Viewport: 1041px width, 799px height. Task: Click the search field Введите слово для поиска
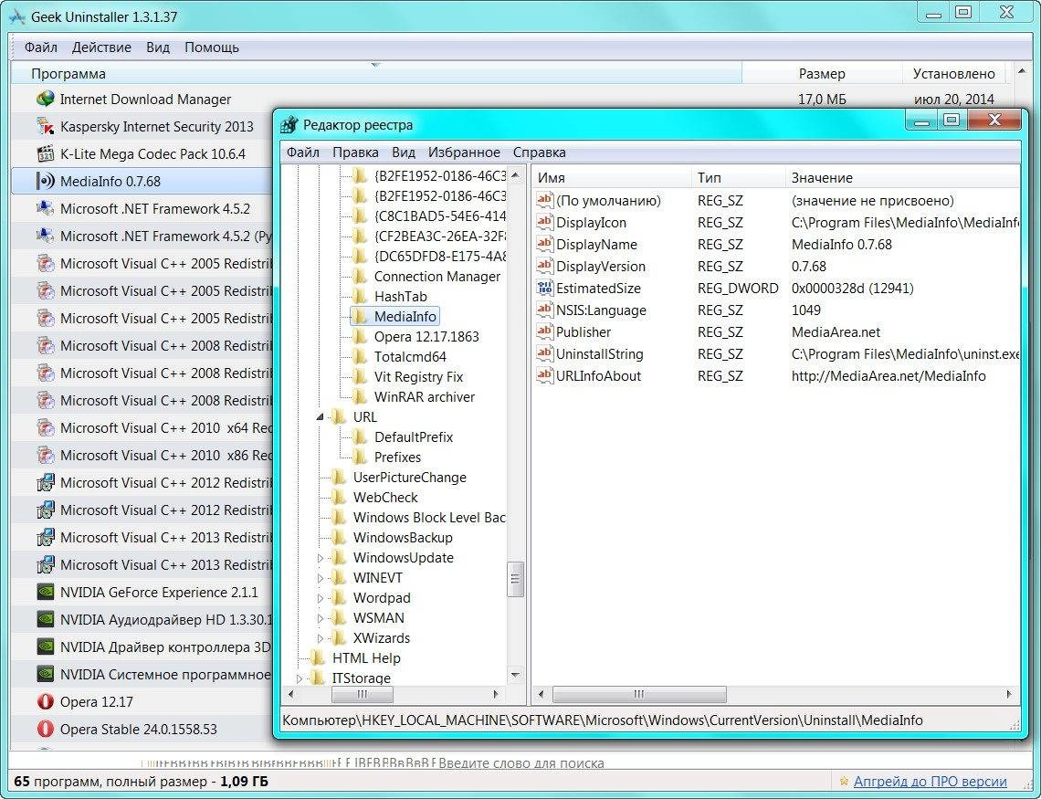pyautogui.click(x=521, y=763)
